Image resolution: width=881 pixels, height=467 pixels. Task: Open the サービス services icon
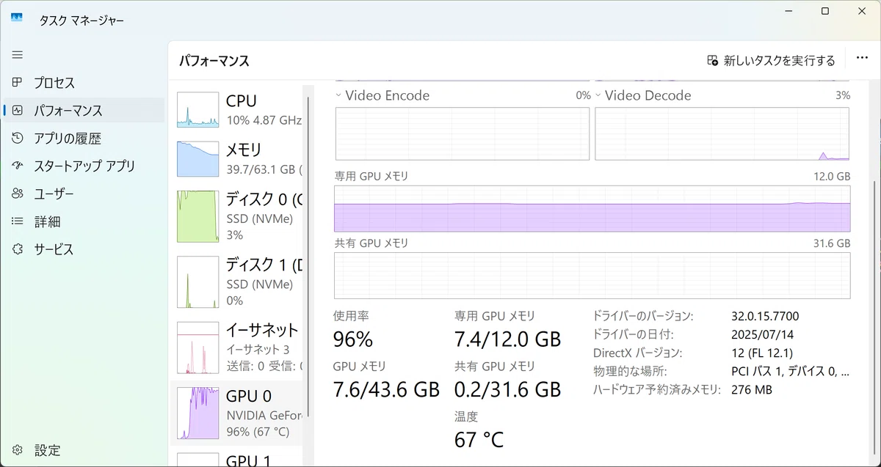[18, 249]
